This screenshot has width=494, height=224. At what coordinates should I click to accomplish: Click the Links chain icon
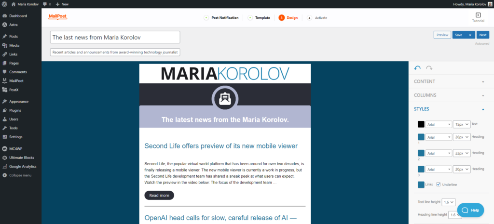[5, 54]
